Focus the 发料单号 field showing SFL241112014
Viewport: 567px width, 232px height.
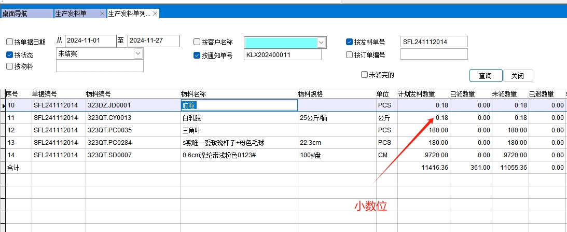pyautogui.click(x=434, y=42)
